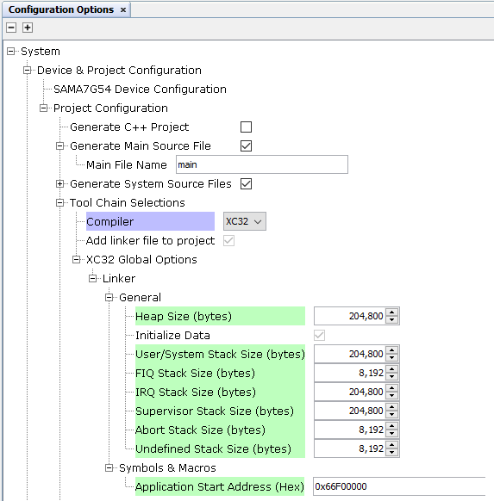The width and height of the screenshot is (494, 501).
Task: Click the collapse all minus toolbar icon
Action: 11,28
